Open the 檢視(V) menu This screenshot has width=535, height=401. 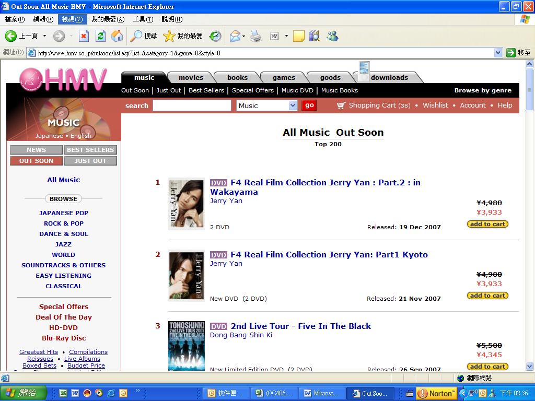point(72,19)
